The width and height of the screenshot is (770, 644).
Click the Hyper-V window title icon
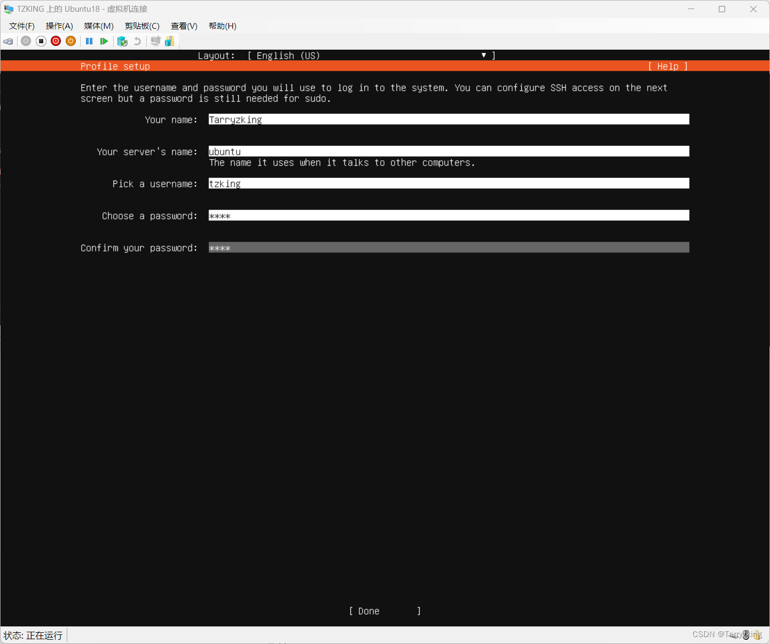(9, 9)
